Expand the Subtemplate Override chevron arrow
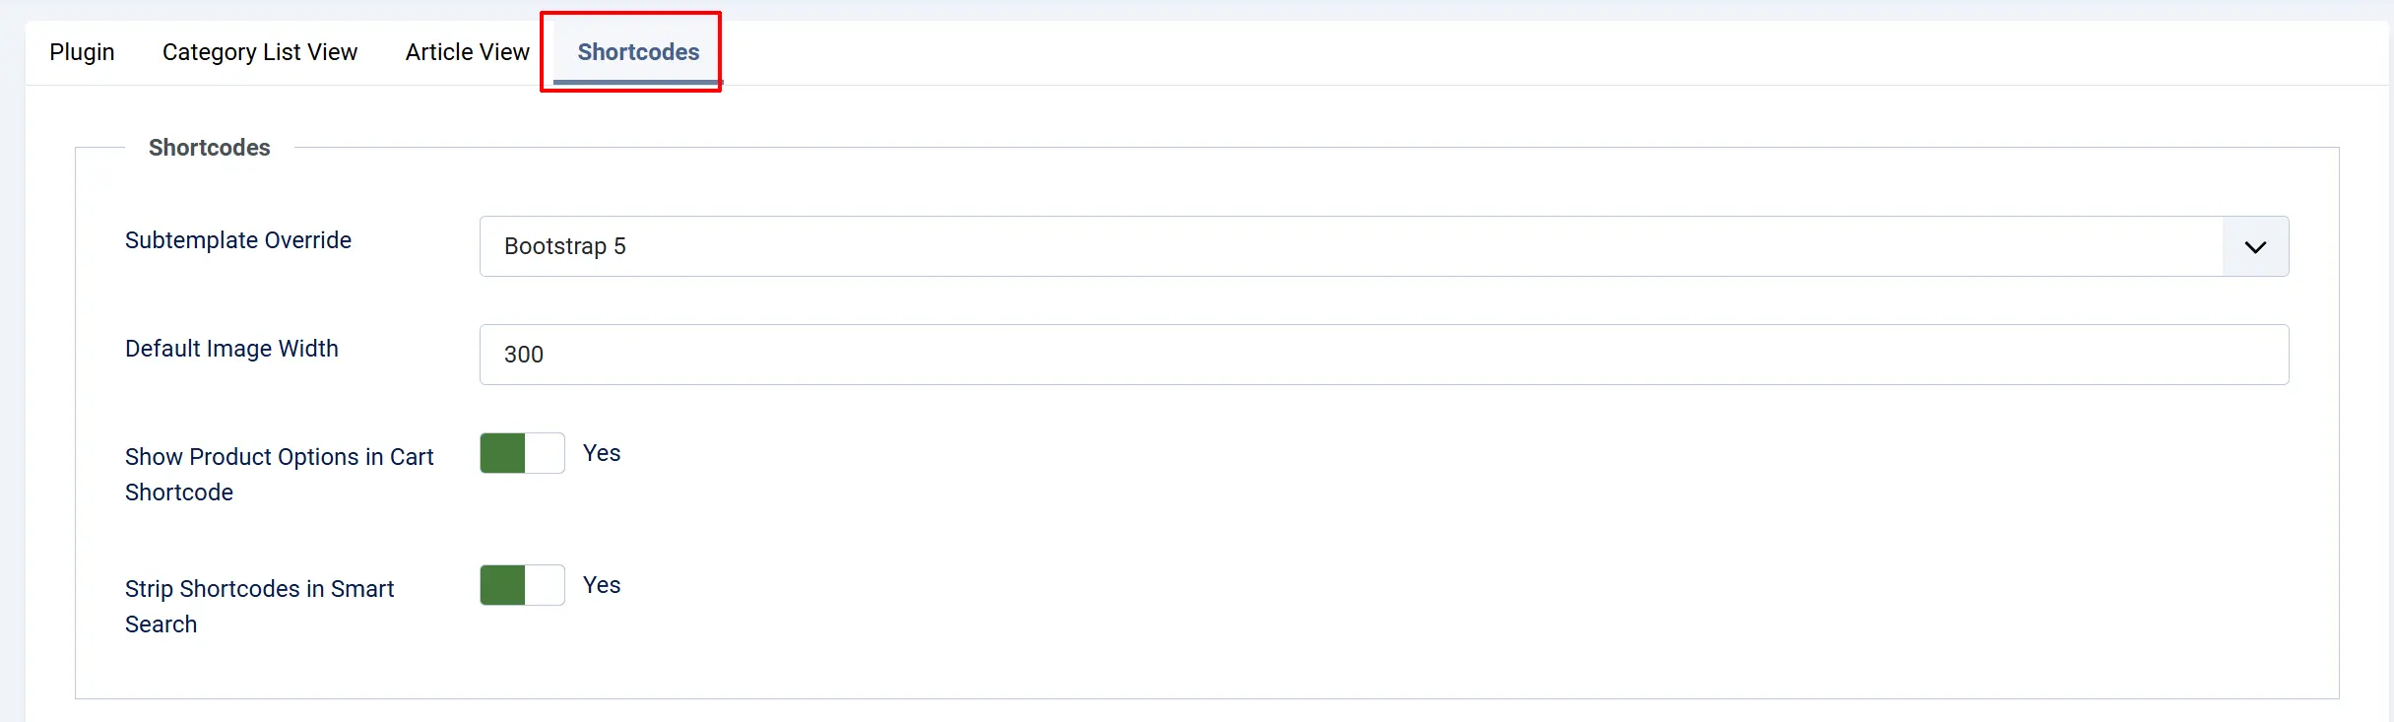Screen dimensions: 2394x722 coord(2255,246)
